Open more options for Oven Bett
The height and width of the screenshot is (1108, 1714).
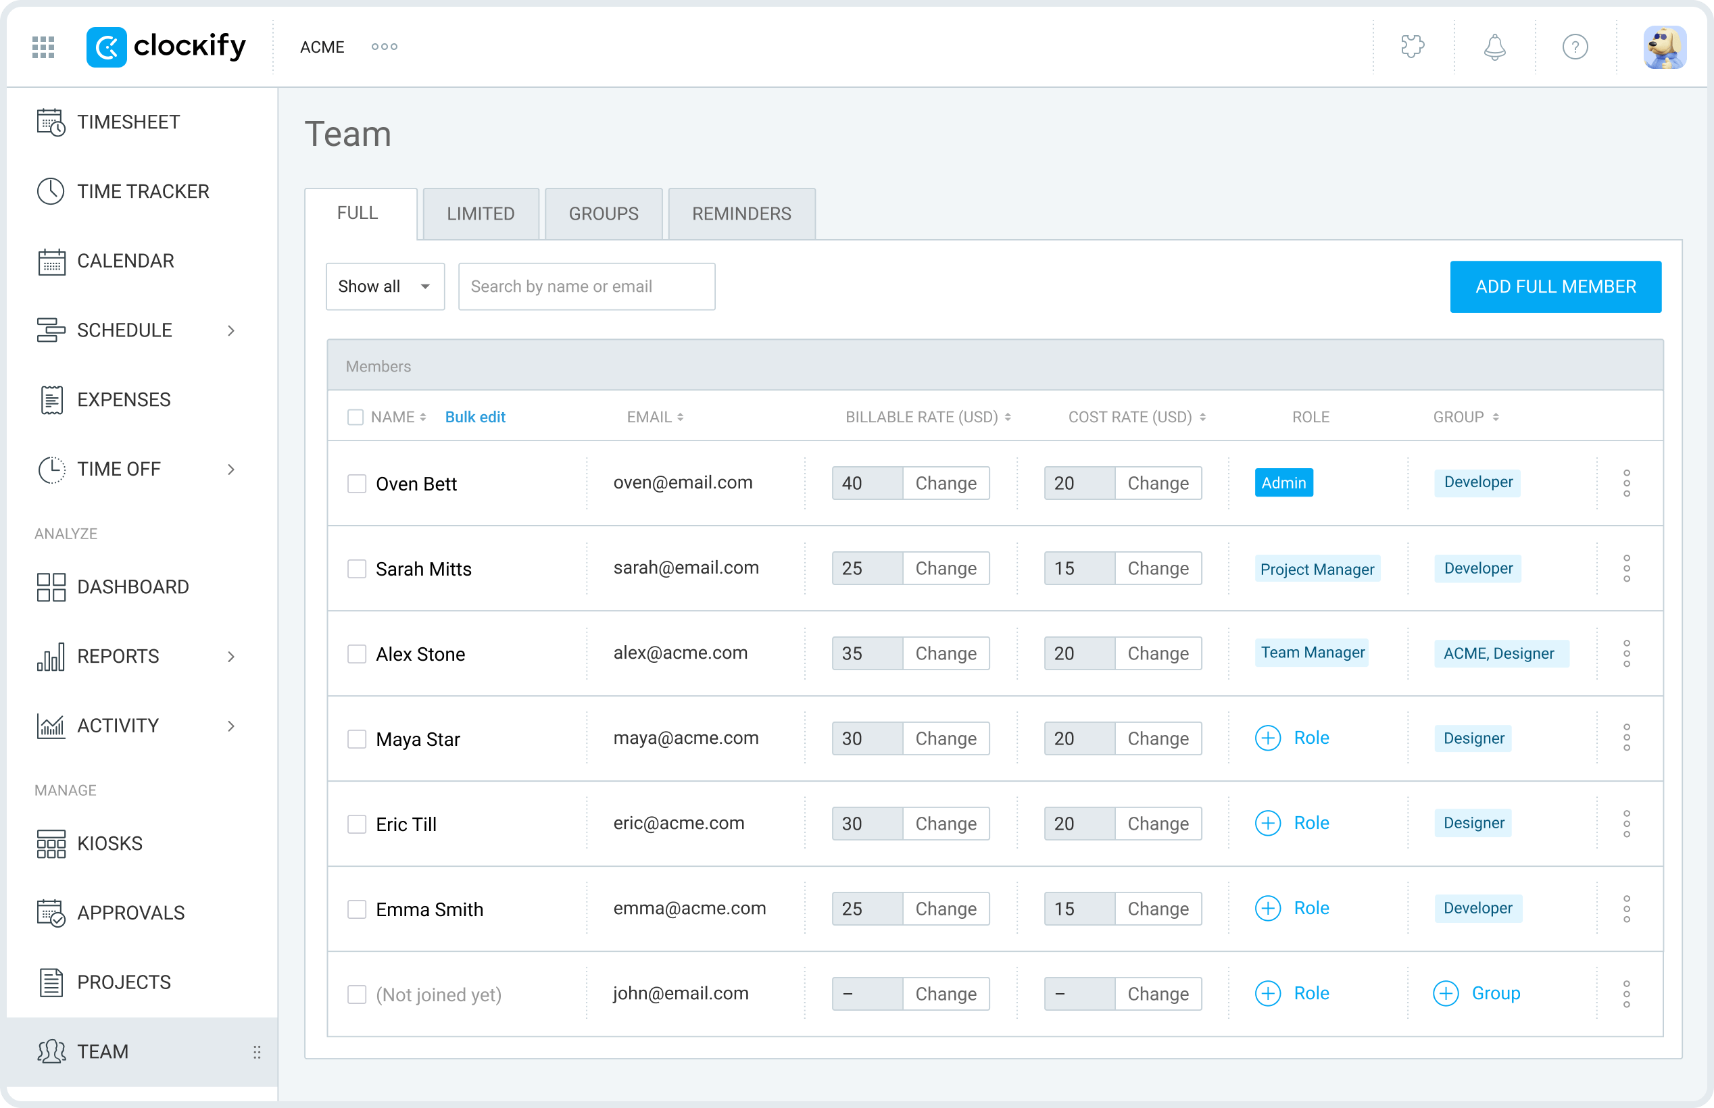[1626, 484]
